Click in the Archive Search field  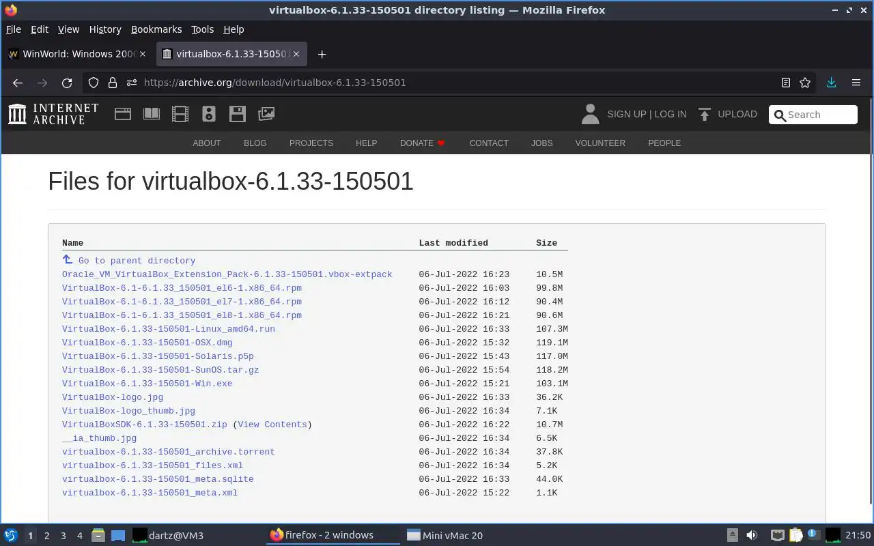point(813,115)
